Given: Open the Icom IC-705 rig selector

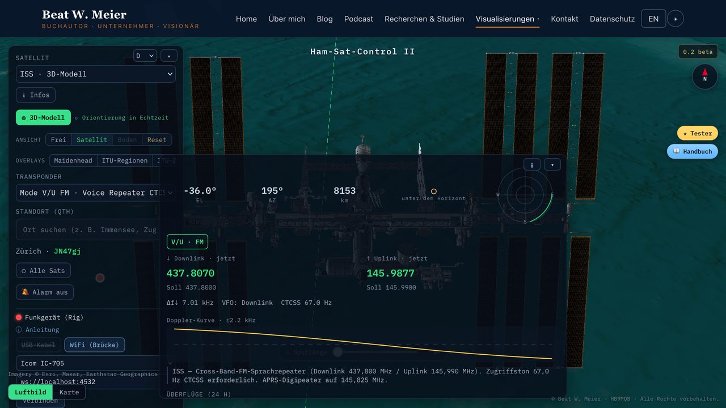Looking at the screenshot, I should pos(88,363).
